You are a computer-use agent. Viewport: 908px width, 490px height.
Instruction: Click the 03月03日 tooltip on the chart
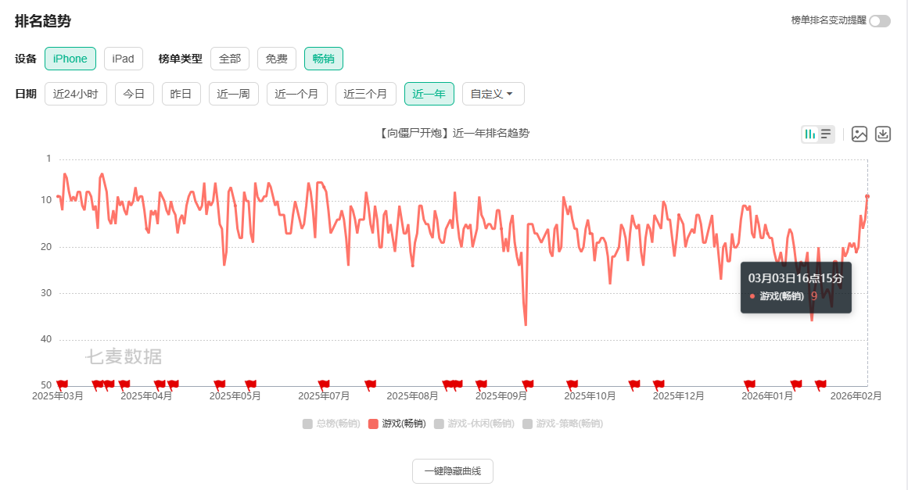[795, 288]
